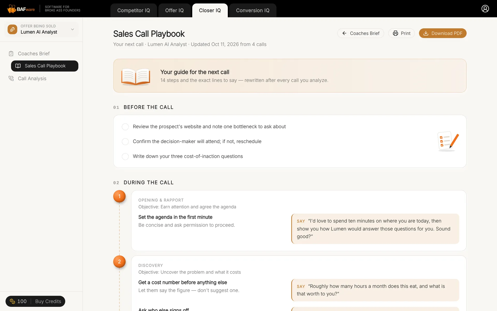Open Call Analysis in sidebar
Screen dimensions: 497x311
click(x=32, y=79)
